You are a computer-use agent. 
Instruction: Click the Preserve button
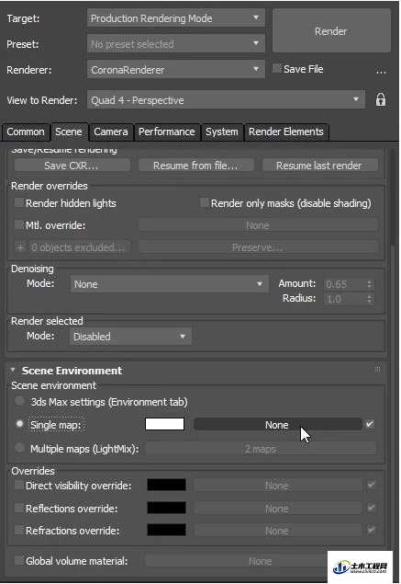coord(258,247)
